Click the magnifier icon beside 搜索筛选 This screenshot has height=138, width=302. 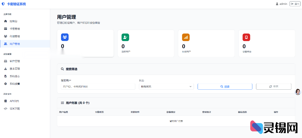(x=62, y=69)
